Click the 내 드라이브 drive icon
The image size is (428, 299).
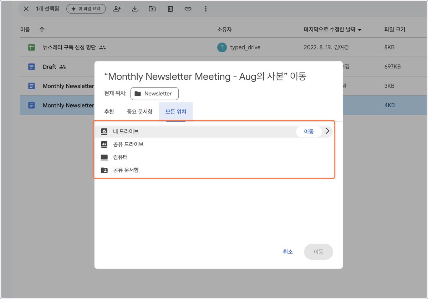click(x=104, y=131)
